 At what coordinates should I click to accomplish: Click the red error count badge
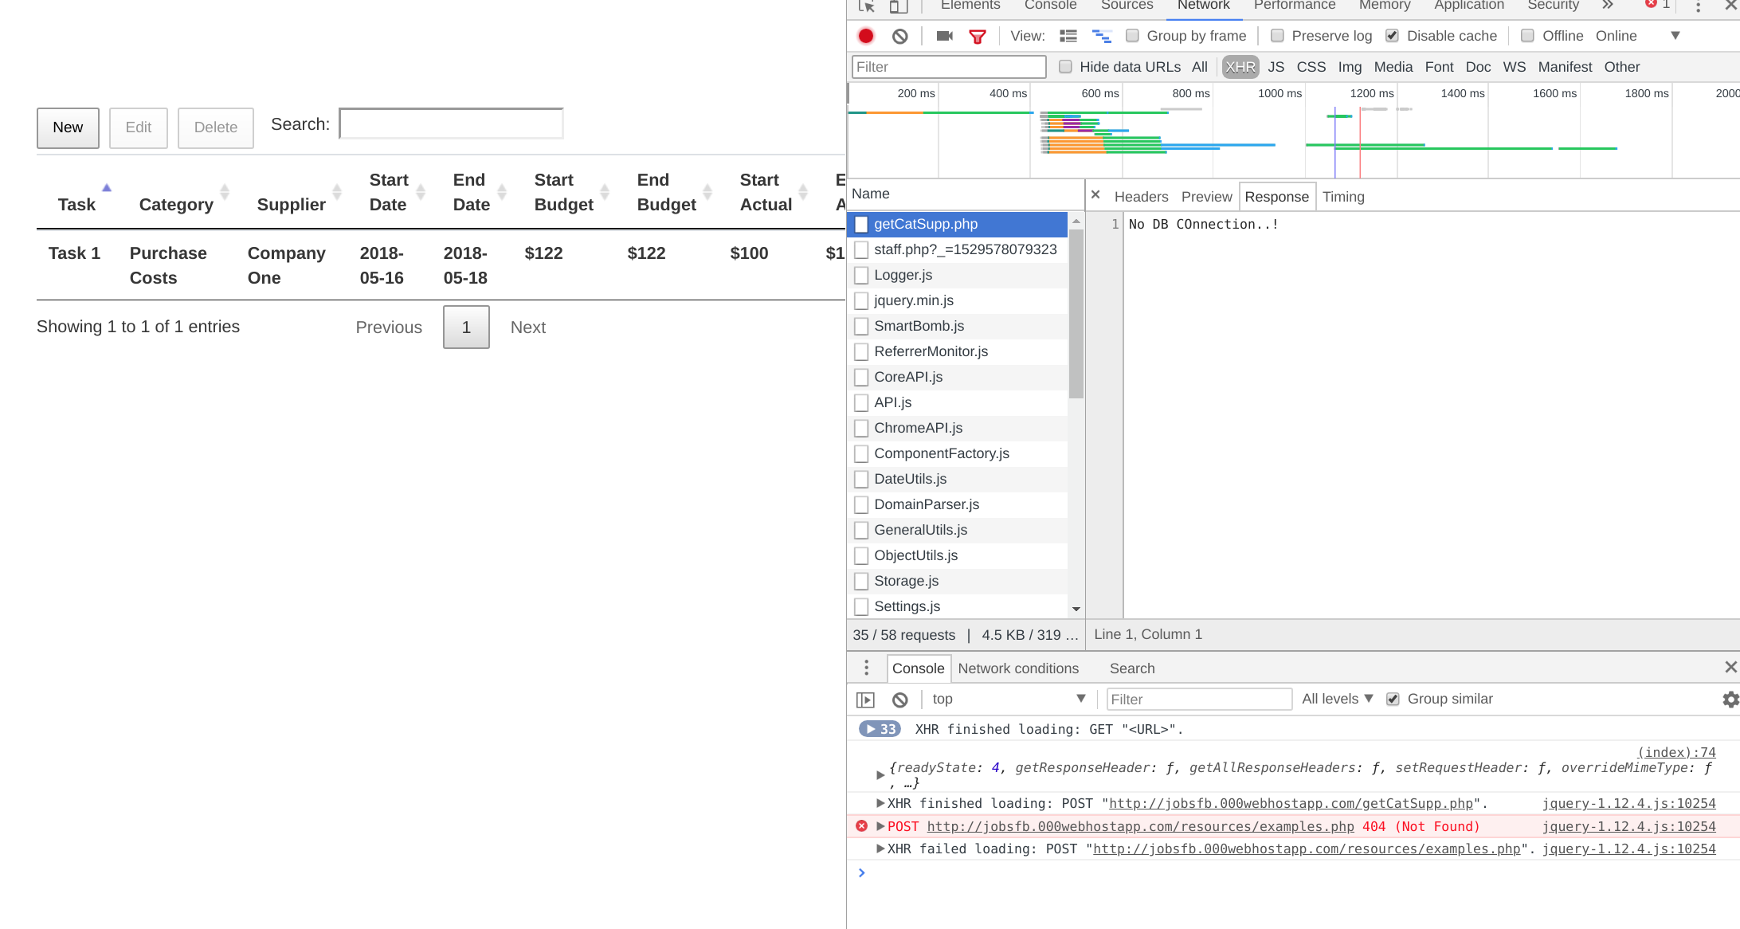pos(1657,4)
